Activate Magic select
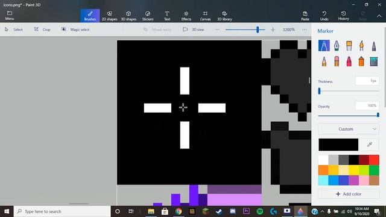This screenshot has height=217, width=386. coord(75,30)
